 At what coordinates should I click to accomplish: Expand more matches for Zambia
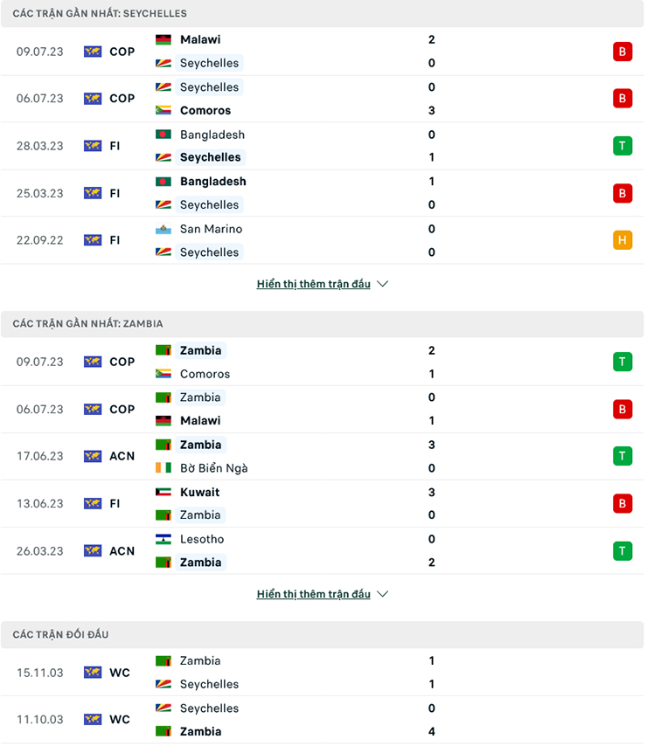click(x=313, y=593)
